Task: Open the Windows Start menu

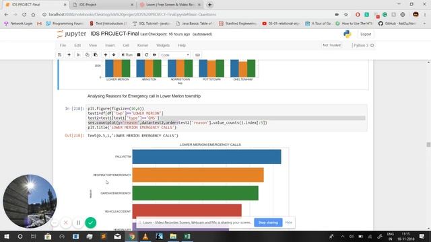Action: coord(6,236)
